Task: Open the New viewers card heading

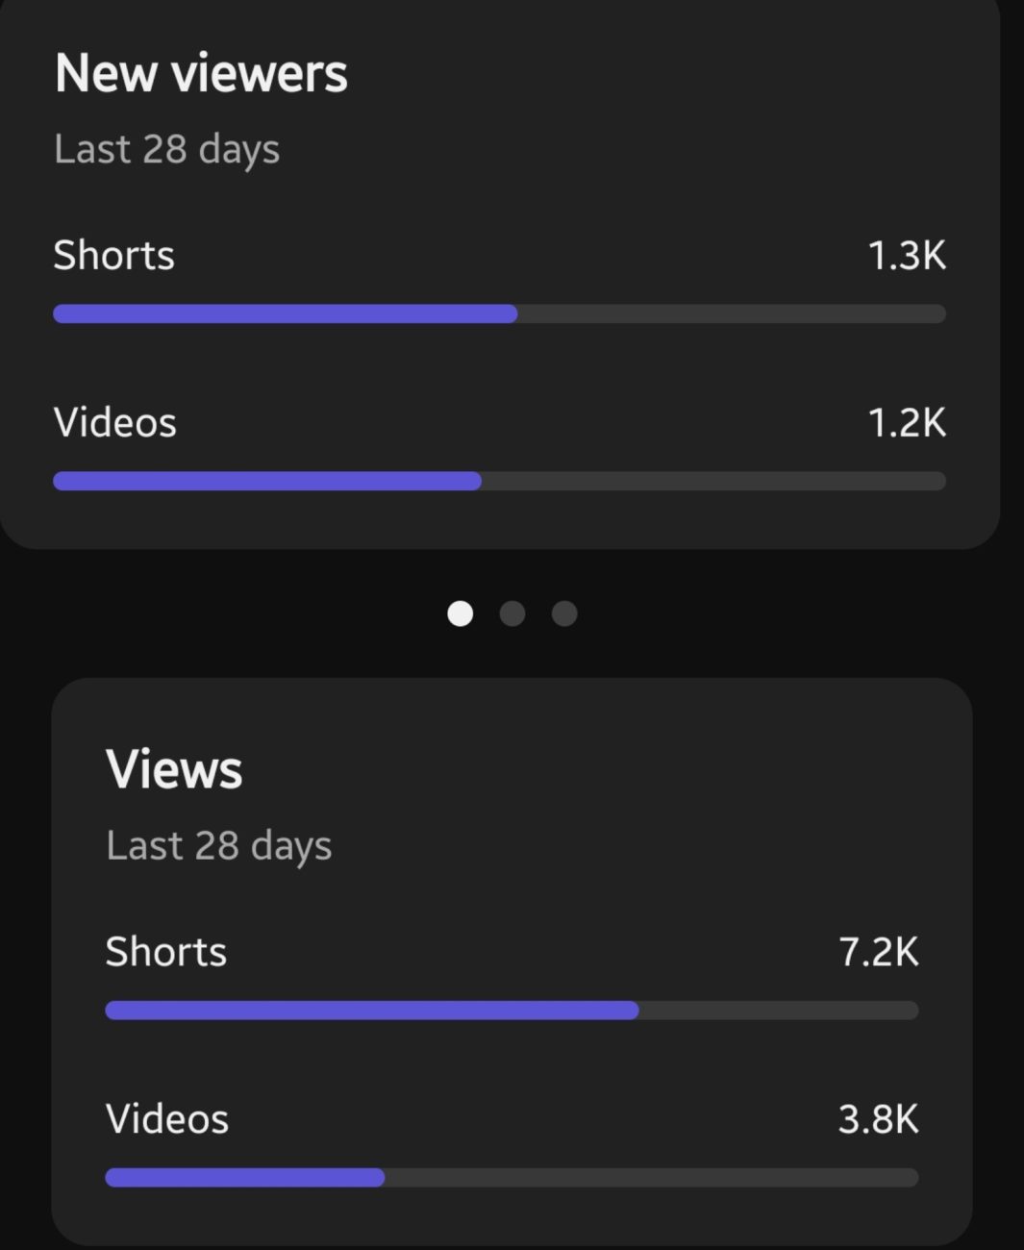Action: point(201,73)
